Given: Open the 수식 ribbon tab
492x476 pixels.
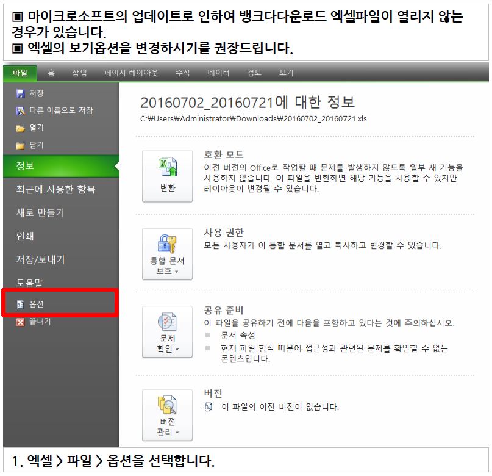Looking at the screenshot, I should (x=183, y=73).
